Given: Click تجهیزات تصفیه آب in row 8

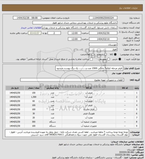Looking at the screenshot, I should tap(89, 122).
